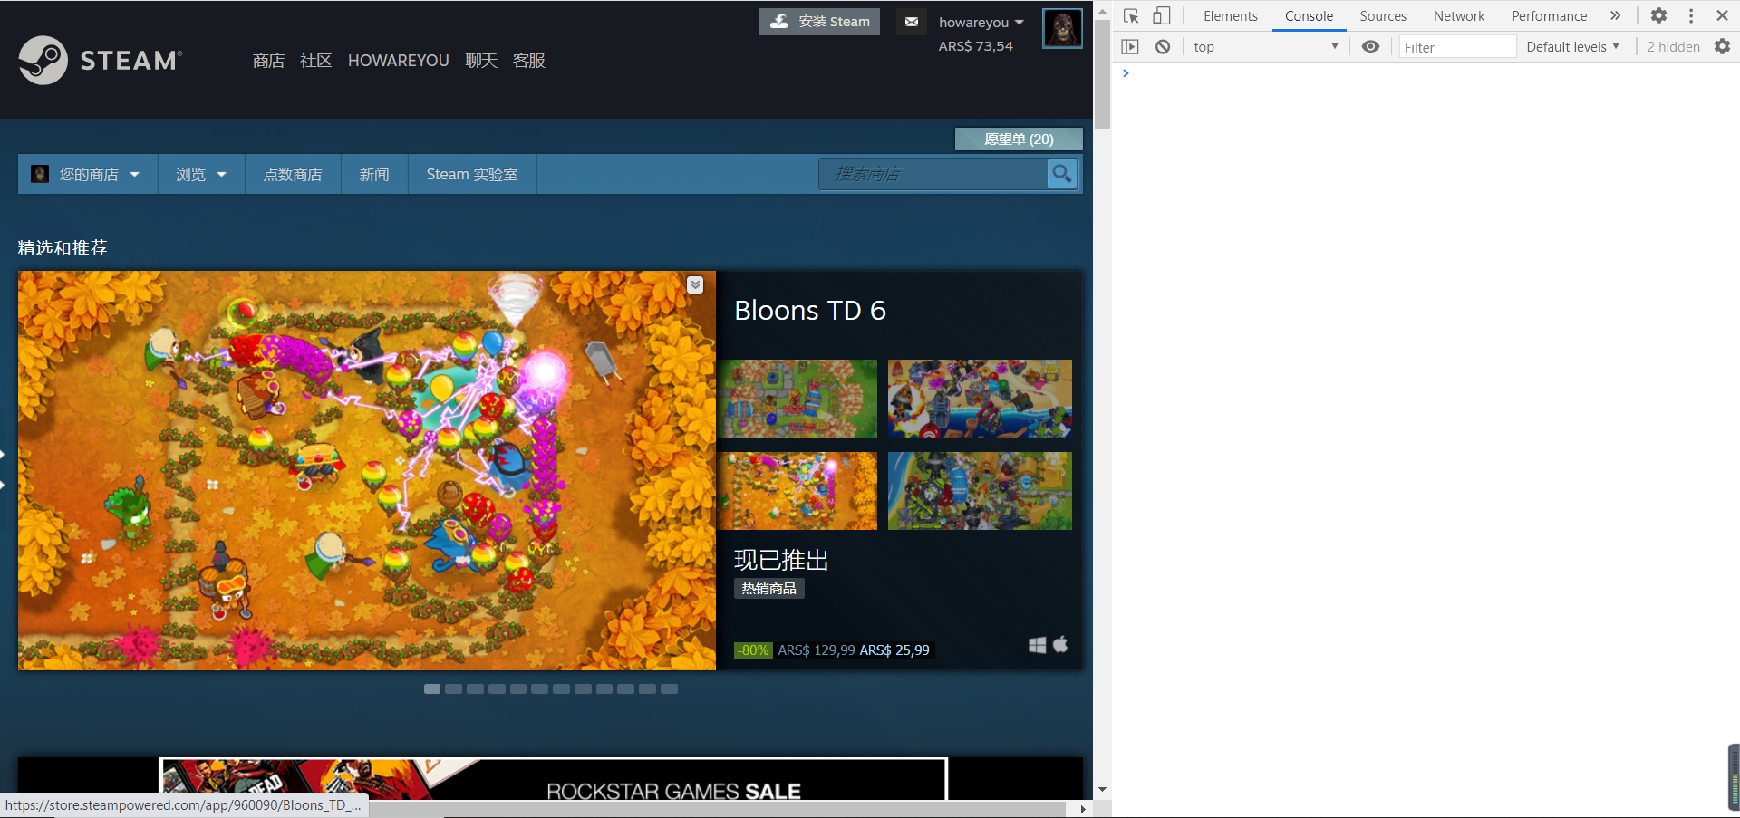This screenshot has height=818, width=1740.
Task: Click the small avatar in 您的商店
Action: coord(40,174)
